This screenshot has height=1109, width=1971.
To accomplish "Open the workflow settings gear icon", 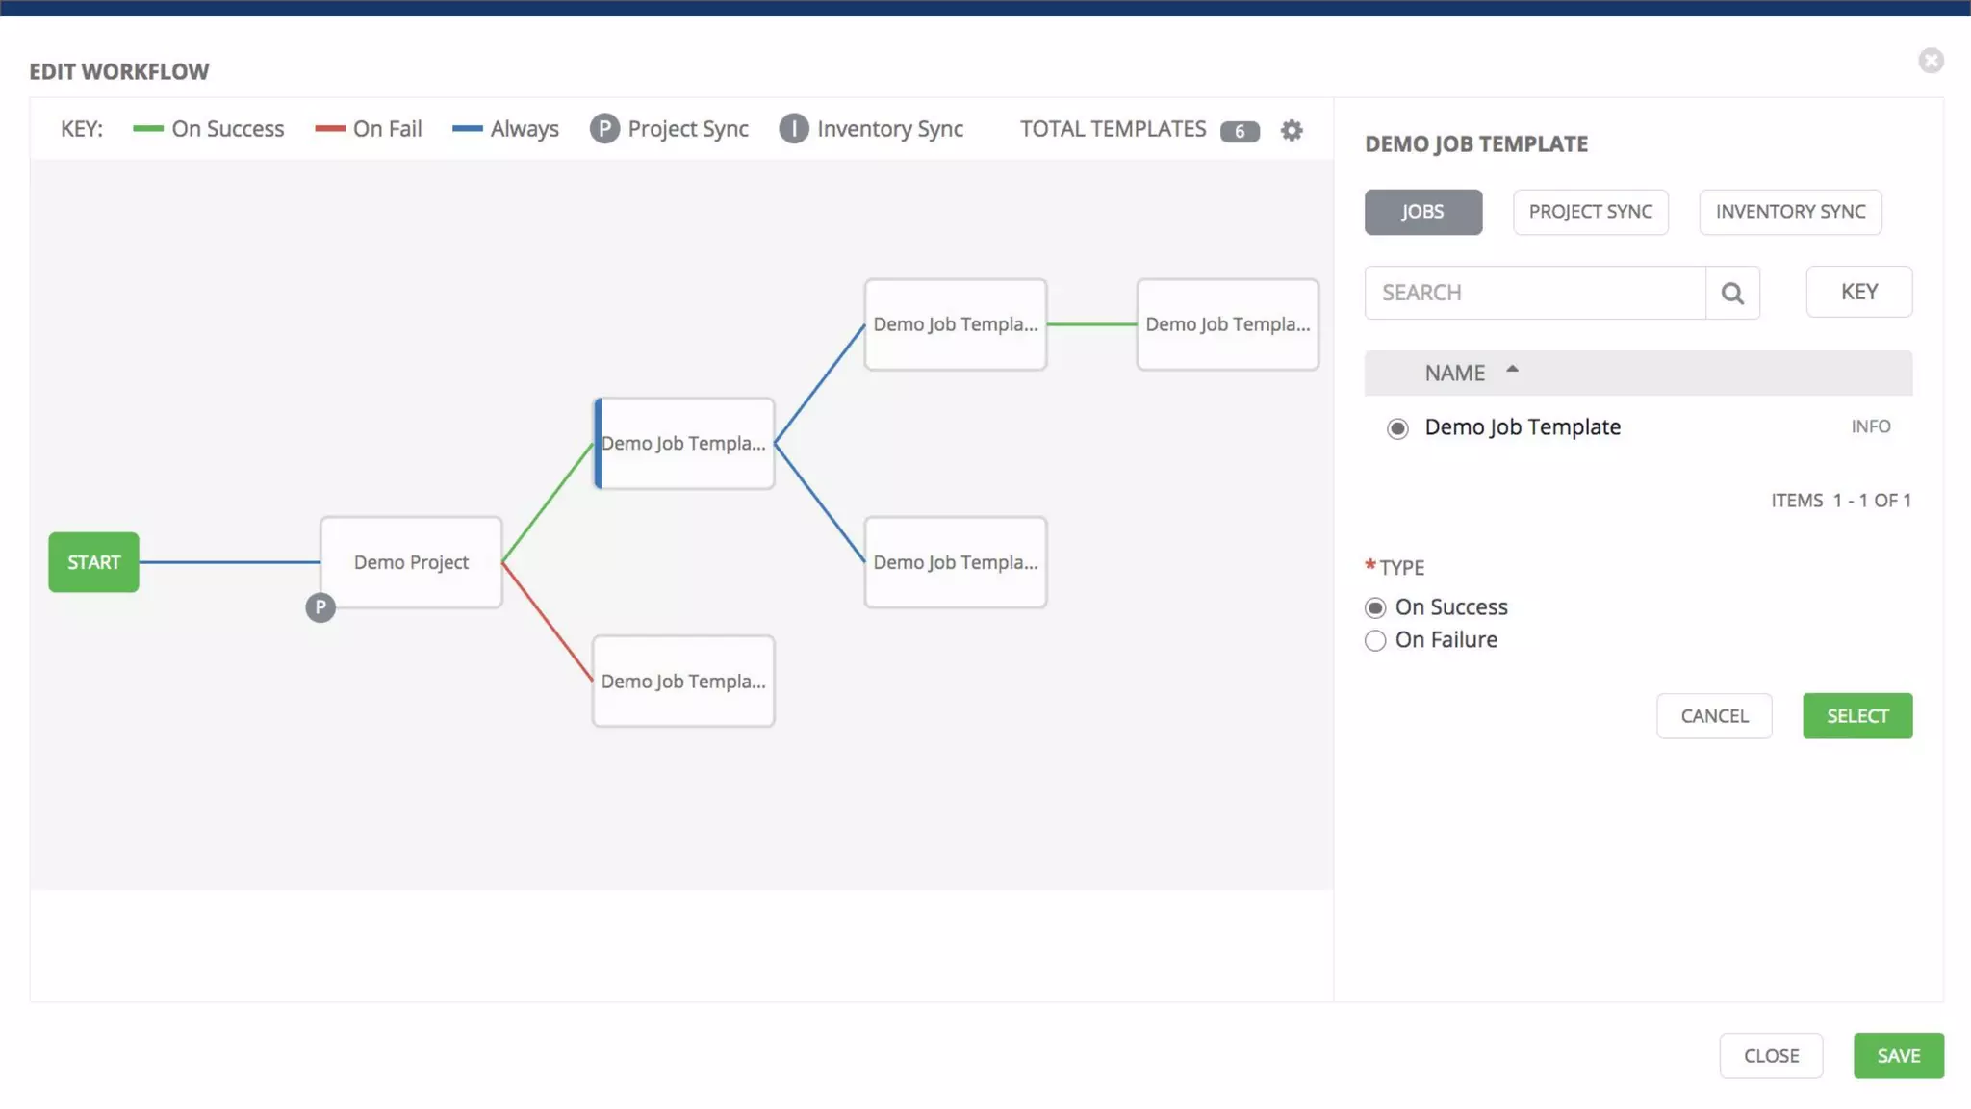I will point(1292,130).
